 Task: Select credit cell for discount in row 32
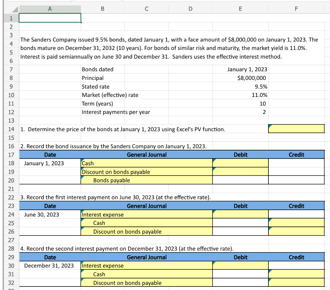(296, 283)
